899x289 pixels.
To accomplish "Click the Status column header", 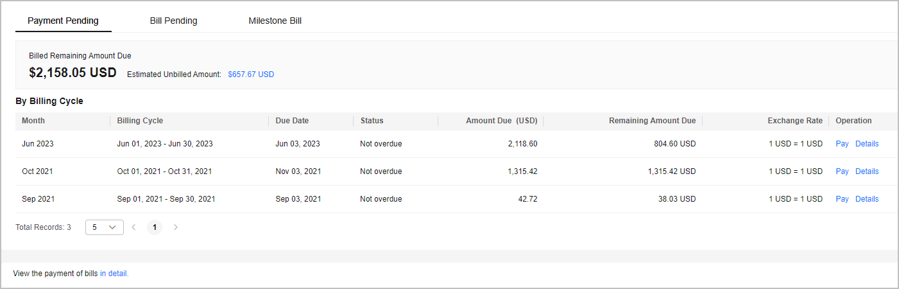I will click(372, 121).
